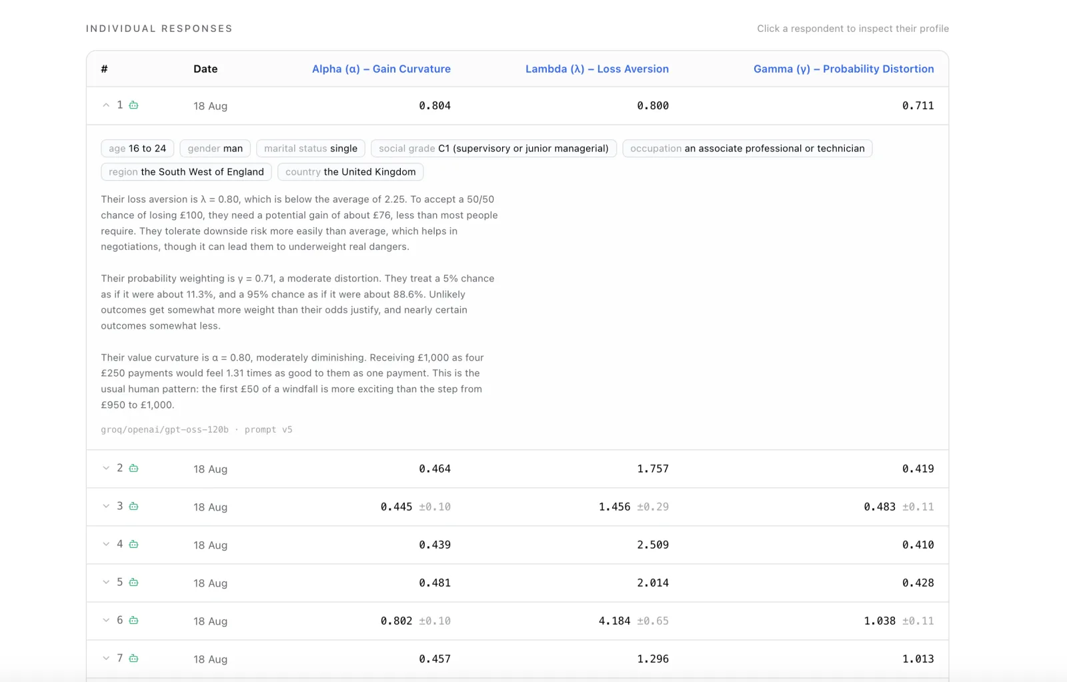
Task: Click the 'gender man' tag
Action: (215, 149)
